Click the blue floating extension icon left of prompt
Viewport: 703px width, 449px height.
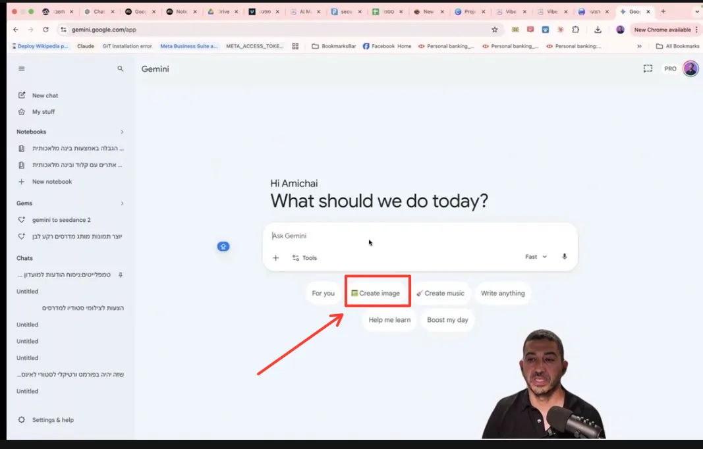(223, 246)
